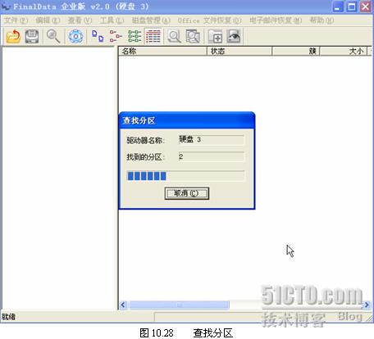Viewport: 374px width, 339px height.
Task: Maximize the FinalData window
Action: 352,7
